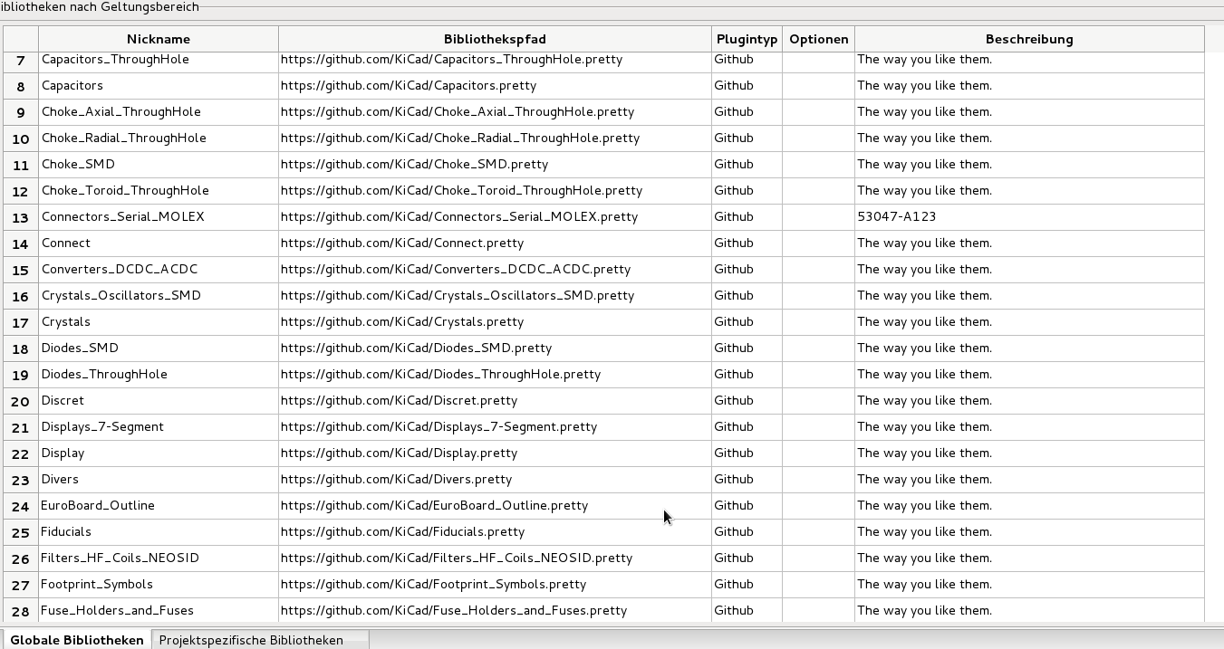Image resolution: width=1224 pixels, height=649 pixels.
Task: Select row header number 8
Action: (20, 86)
